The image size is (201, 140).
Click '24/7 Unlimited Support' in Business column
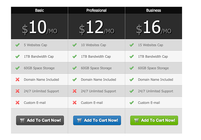coord(155,91)
